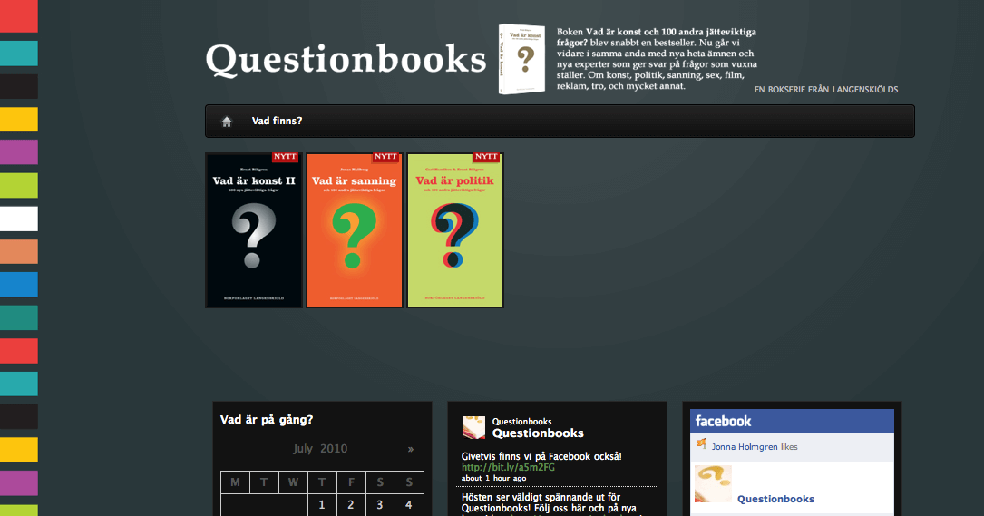Open the Questionbooks Facebook page thumbnail
The width and height of the screenshot is (984, 516).
click(x=713, y=484)
